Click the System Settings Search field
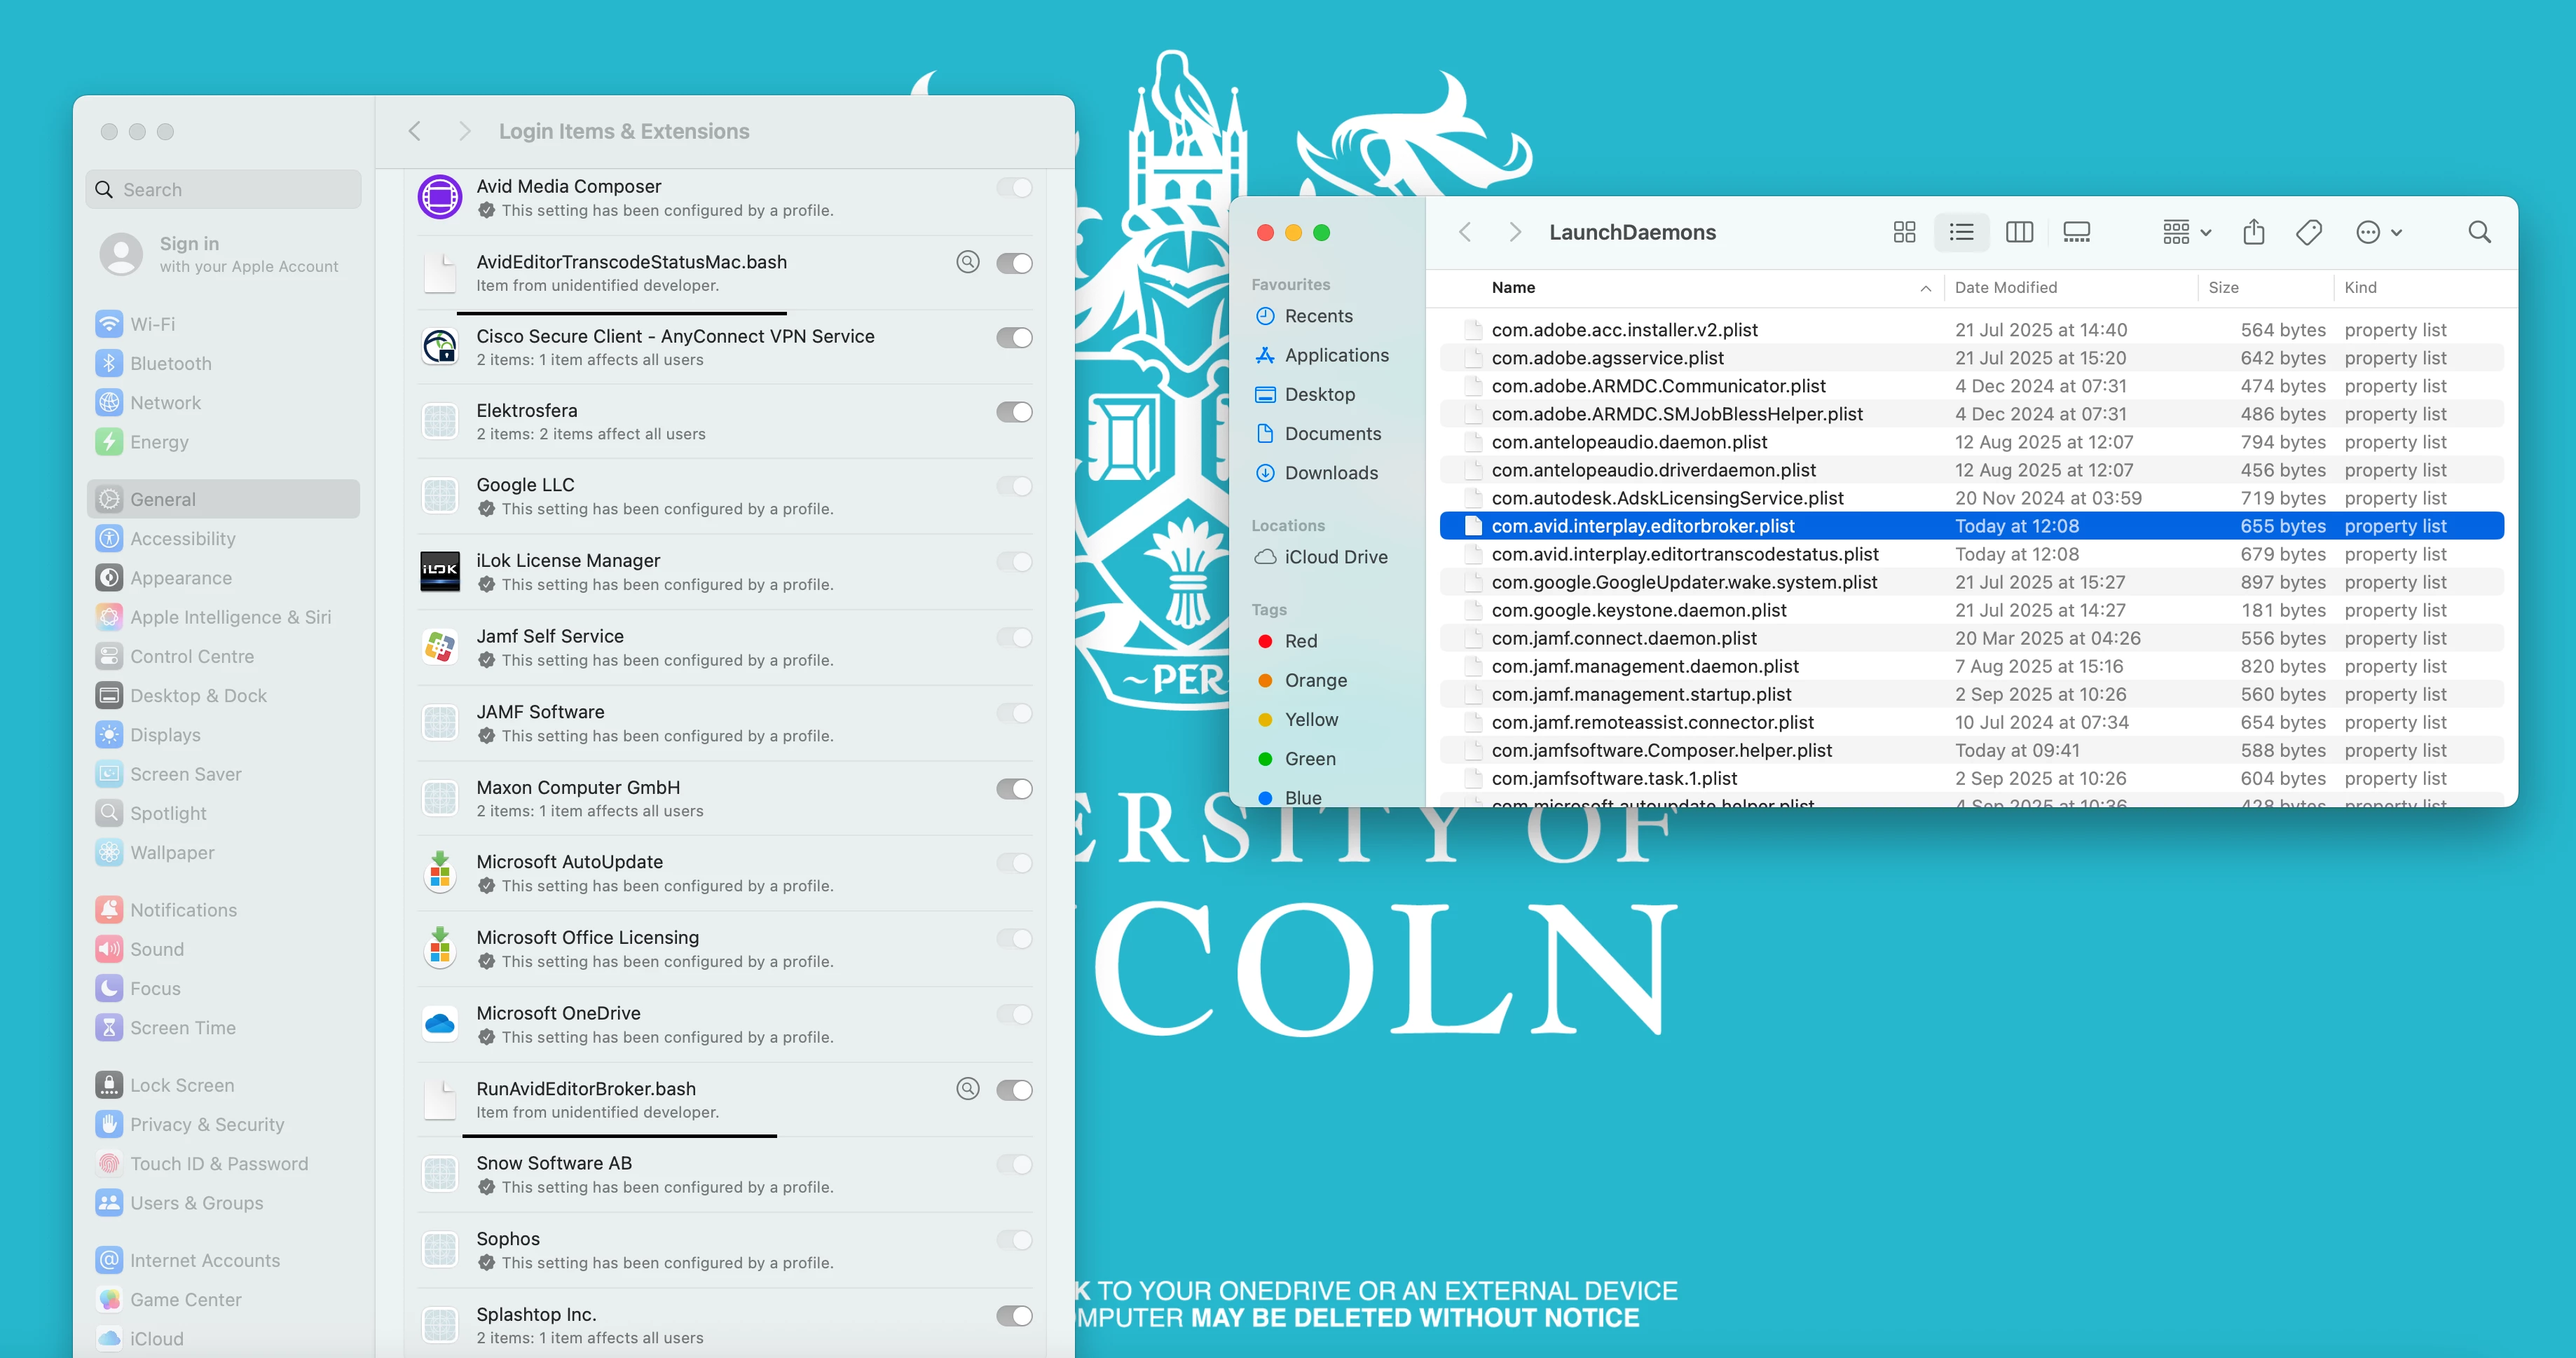Image resolution: width=2576 pixels, height=1358 pixels. click(224, 190)
